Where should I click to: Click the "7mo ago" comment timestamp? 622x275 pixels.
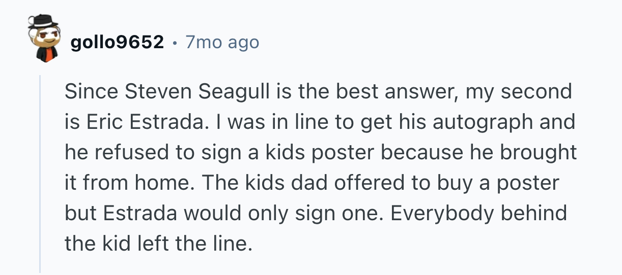[x=222, y=43]
